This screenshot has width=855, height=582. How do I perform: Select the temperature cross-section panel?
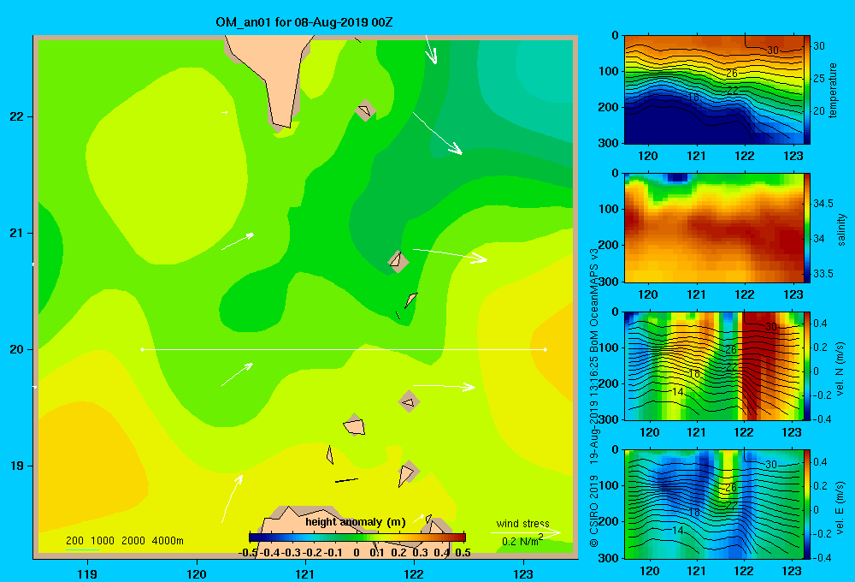click(x=713, y=90)
